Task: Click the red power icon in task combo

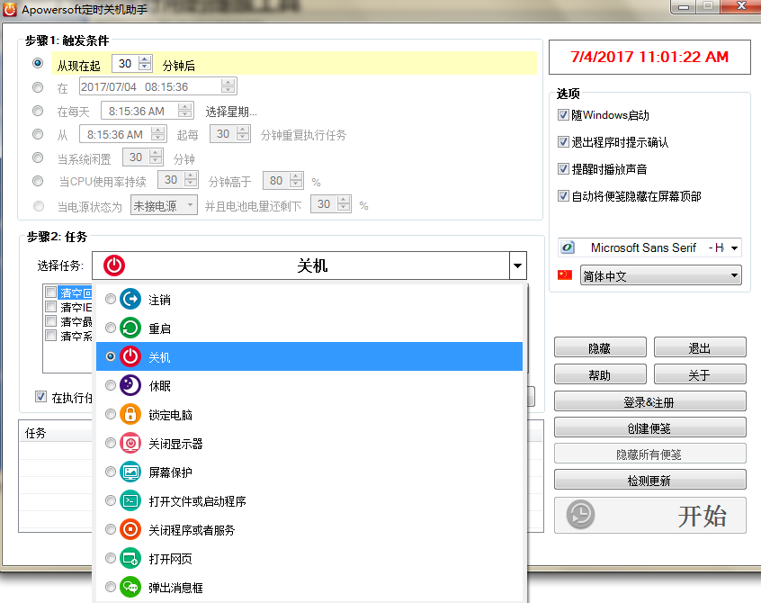Action: coord(114,265)
